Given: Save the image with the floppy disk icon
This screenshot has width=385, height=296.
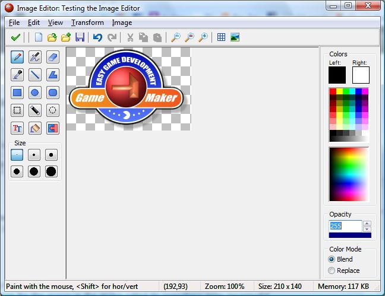Looking at the screenshot, I should tap(80, 37).
